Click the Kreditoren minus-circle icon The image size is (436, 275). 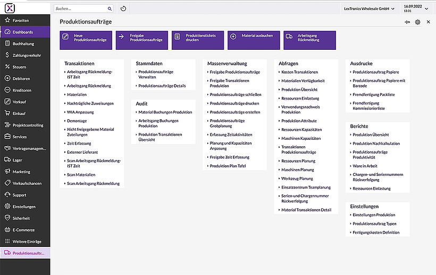tap(7, 90)
